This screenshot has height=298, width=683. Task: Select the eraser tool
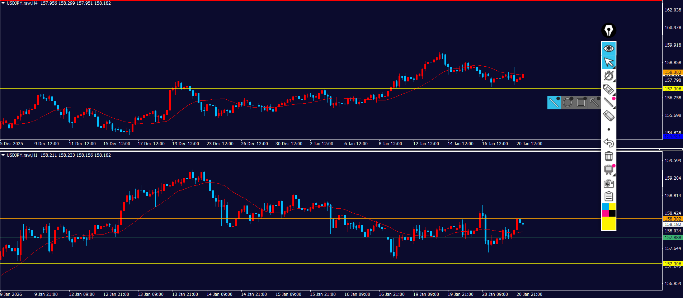609,116
